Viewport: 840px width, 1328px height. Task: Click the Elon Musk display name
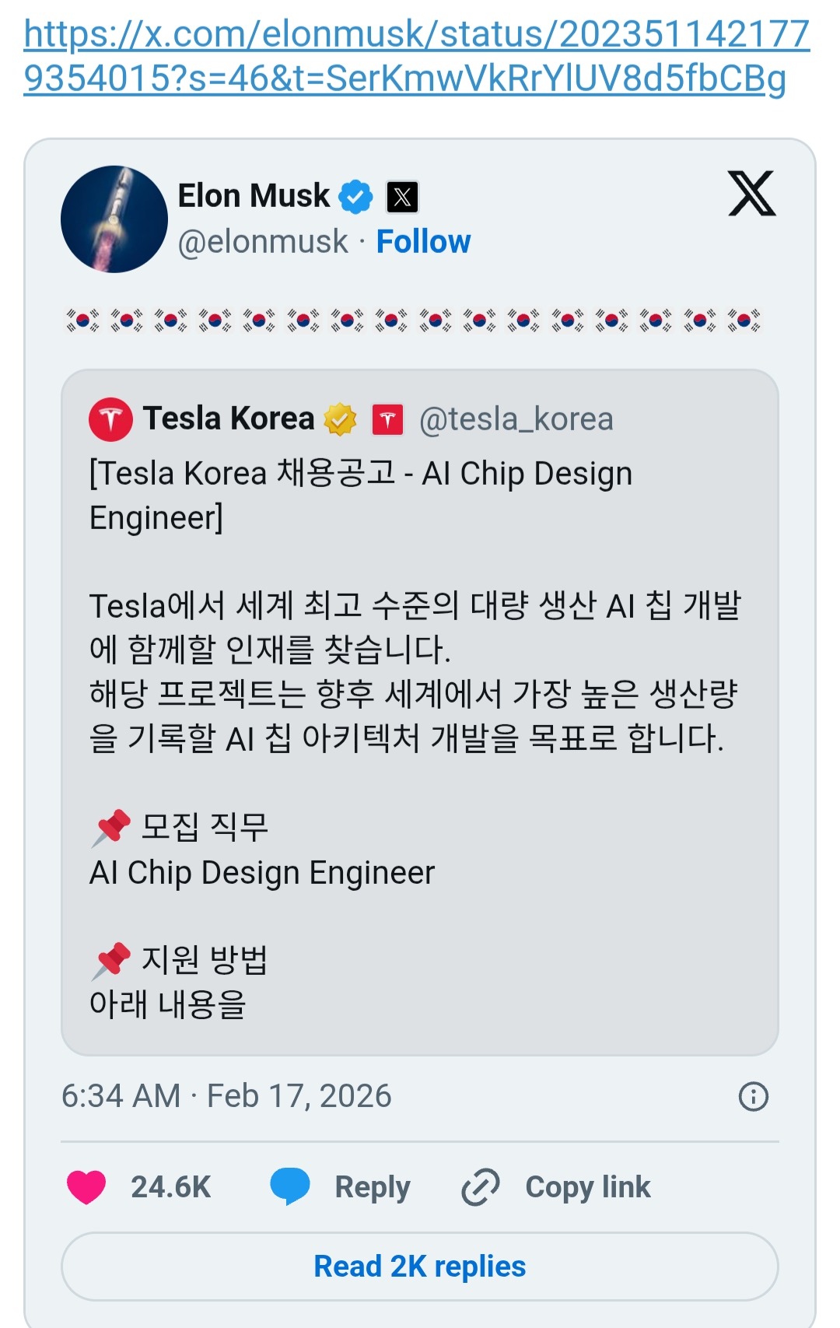click(x=254, y=196)
